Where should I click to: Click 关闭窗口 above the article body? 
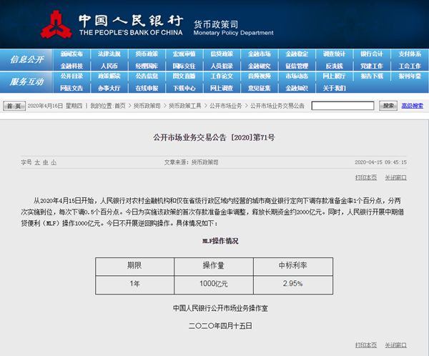[x=395, y=177]
